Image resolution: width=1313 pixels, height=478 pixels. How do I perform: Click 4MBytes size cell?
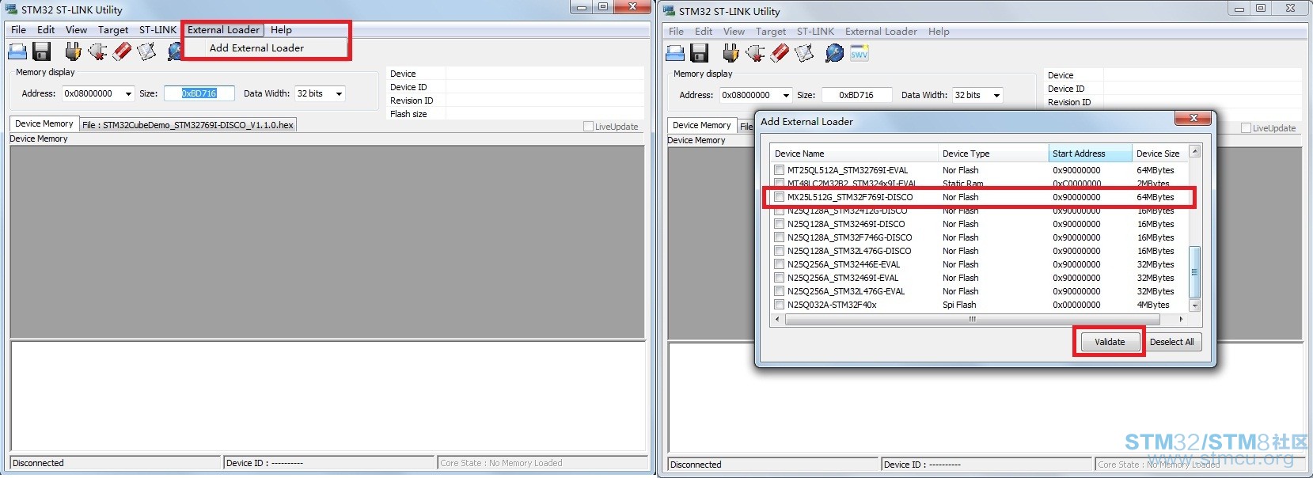(x=1153, y=305)
